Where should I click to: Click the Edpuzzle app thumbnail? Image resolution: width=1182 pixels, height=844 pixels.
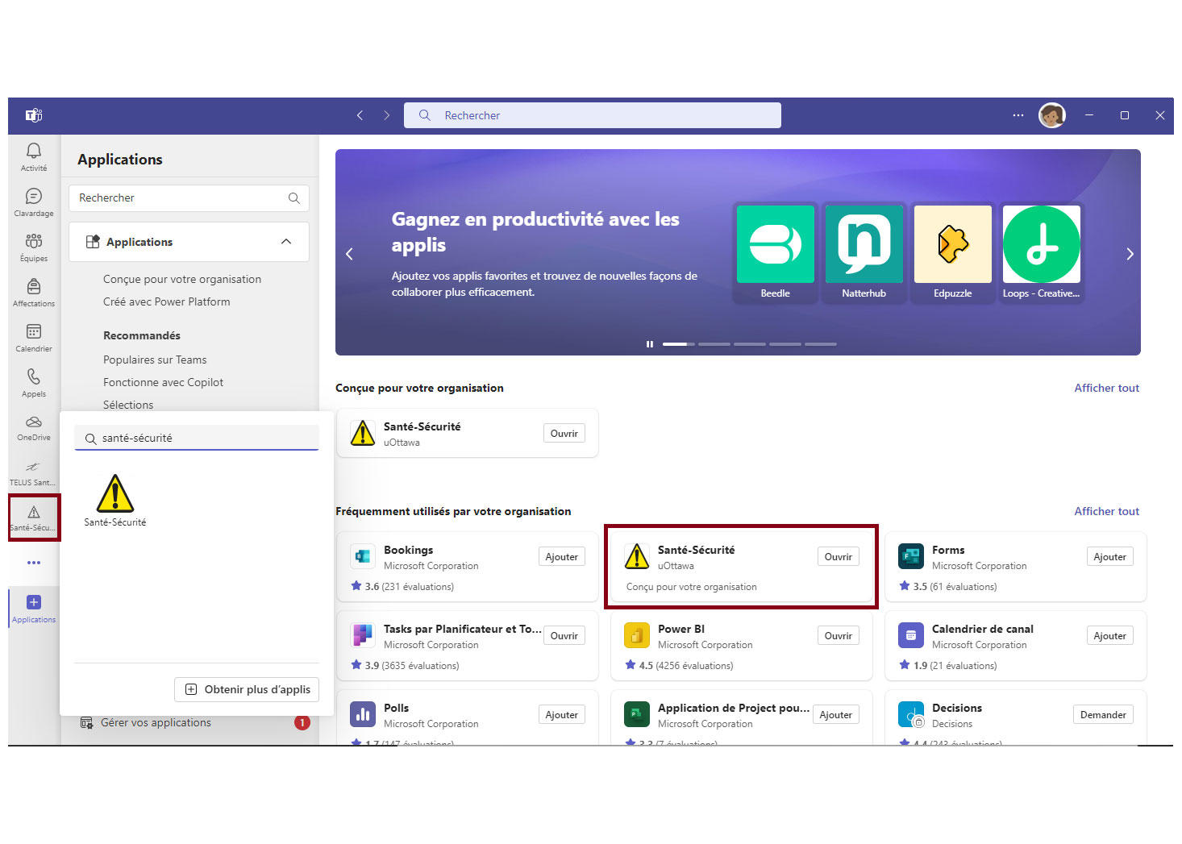coord(952,252)
